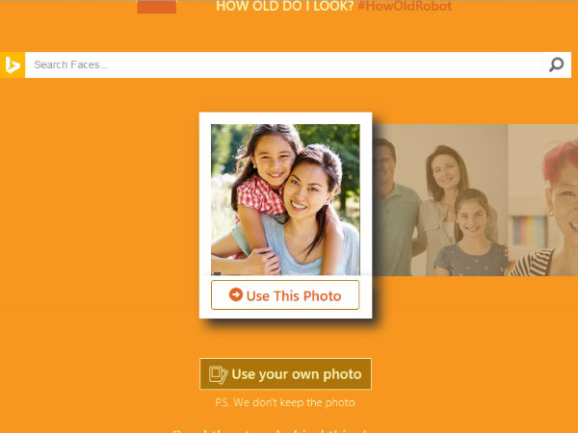This screenshot has height=433, width=578.
Task: Select the mother and daughter sample photo
Action: (x=285, y=199)
